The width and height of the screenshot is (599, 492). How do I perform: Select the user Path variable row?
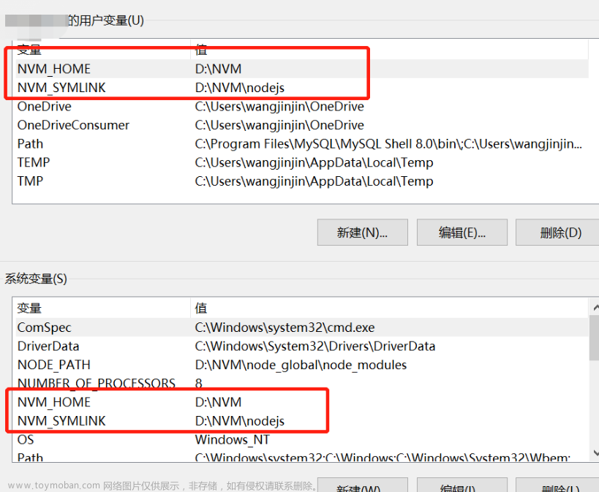(x=302, y=143)
